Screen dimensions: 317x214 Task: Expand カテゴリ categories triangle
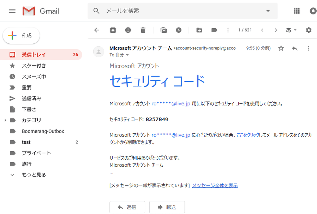pyautogui.click(x=5, y=120)
